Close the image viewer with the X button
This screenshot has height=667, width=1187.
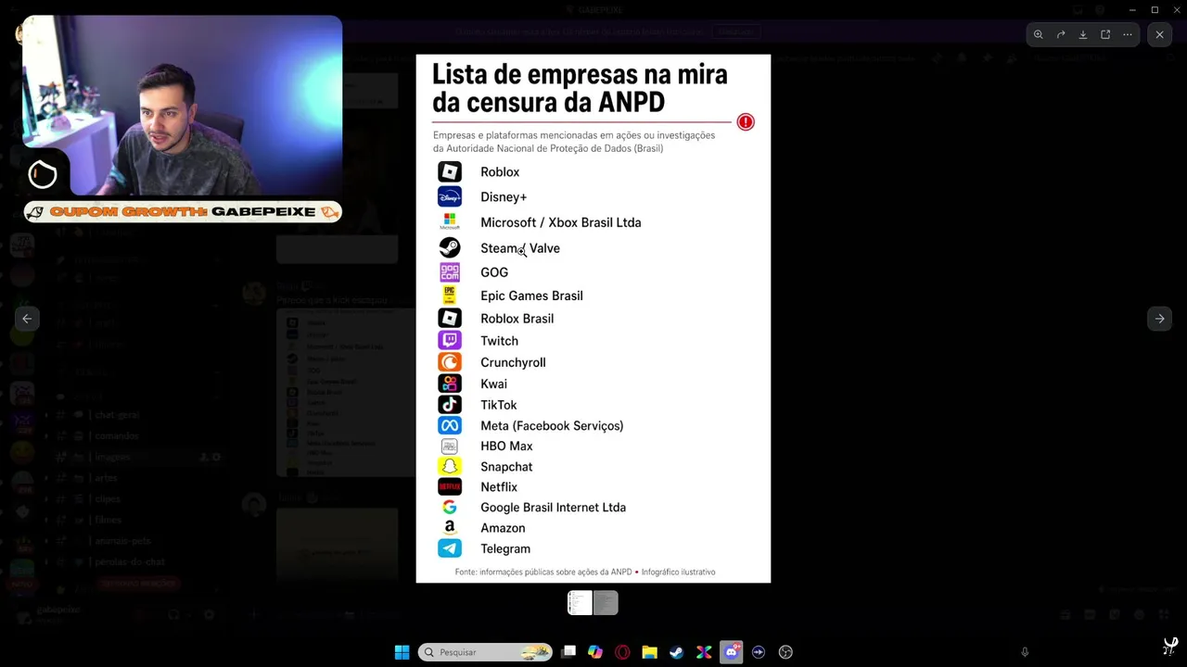pos(1159,35)
